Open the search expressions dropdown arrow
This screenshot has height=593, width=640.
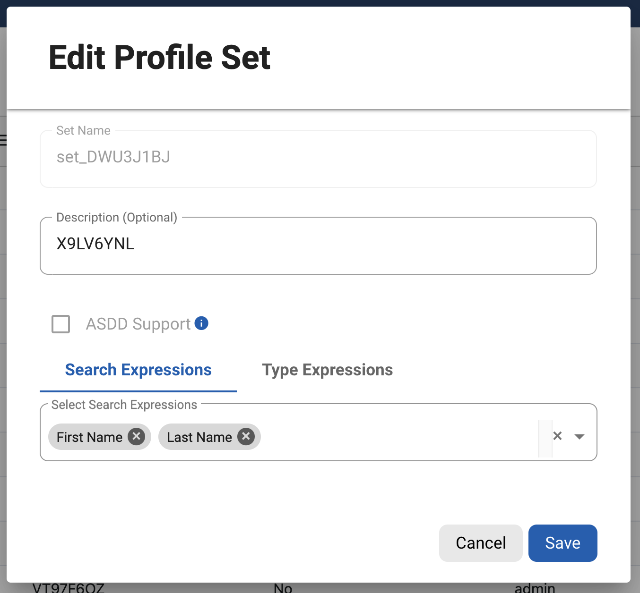(579, 436)
